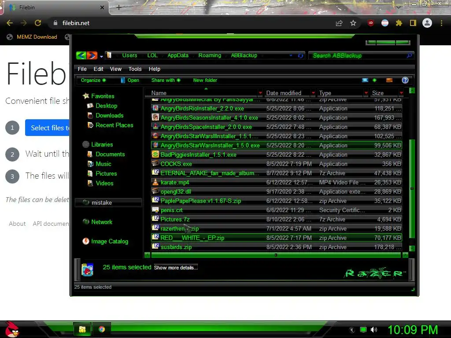This screenshot has height=338, width=451.
Task: Open the view options dropdown dot
Action: tap(374, 80)
